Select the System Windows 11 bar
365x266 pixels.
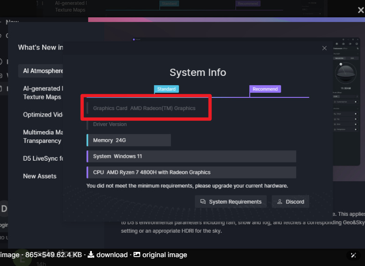click(x=191, y=156)
